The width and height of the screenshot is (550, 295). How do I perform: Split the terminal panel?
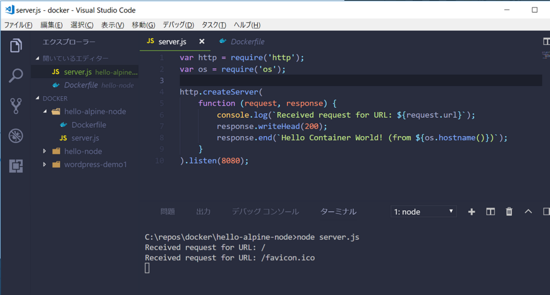[490, 212]
